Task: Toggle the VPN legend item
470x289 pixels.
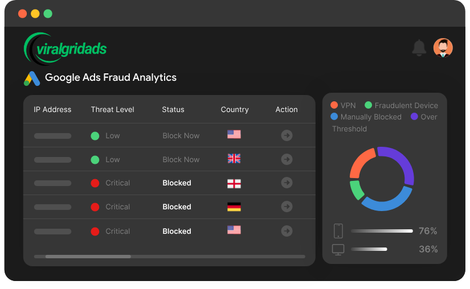Action: point(343,105)
